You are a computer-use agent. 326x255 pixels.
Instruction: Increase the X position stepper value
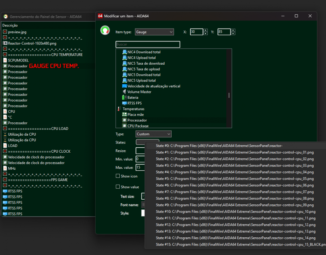[x=205, y=30]
